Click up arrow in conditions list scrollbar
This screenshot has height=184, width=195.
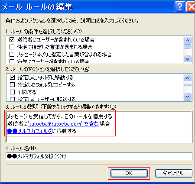coord(188,40)
